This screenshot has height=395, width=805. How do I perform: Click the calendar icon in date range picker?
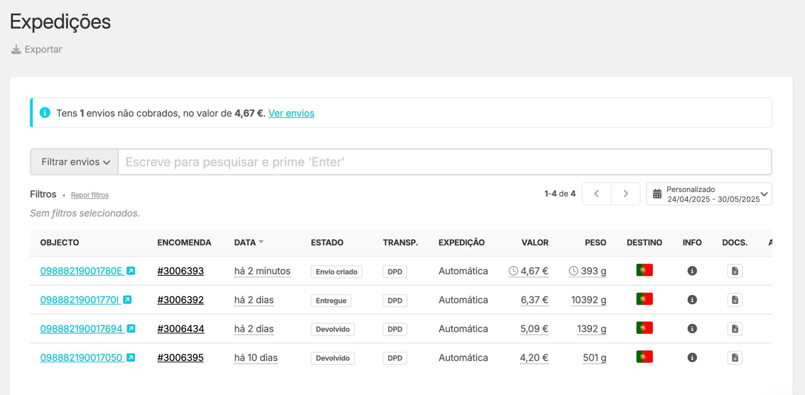pyautogui.click(x=657, y=194)
